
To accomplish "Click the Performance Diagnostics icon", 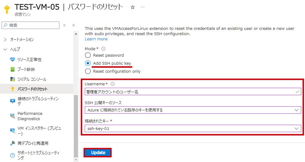I will click(12, 116).
